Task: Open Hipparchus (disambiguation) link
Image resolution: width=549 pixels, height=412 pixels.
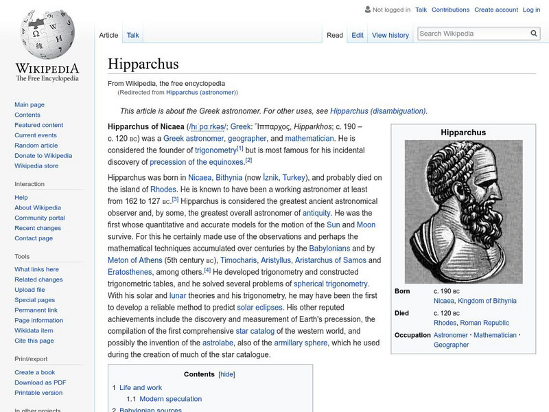Action: [x=378, y=111]
